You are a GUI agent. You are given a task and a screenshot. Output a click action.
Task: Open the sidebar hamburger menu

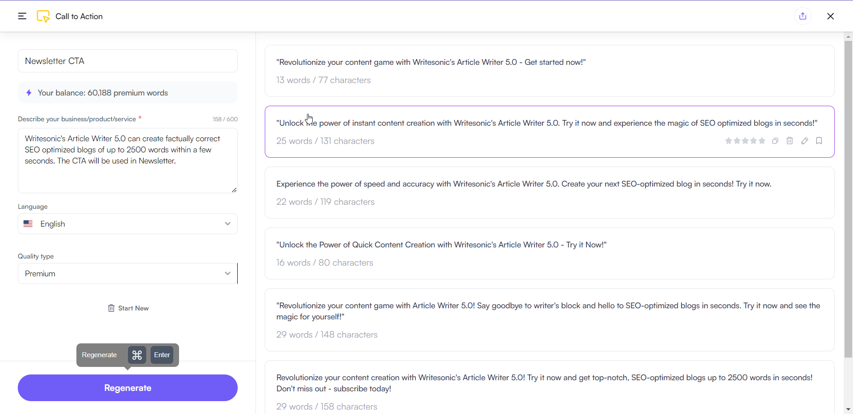click(x=22, y=16)
